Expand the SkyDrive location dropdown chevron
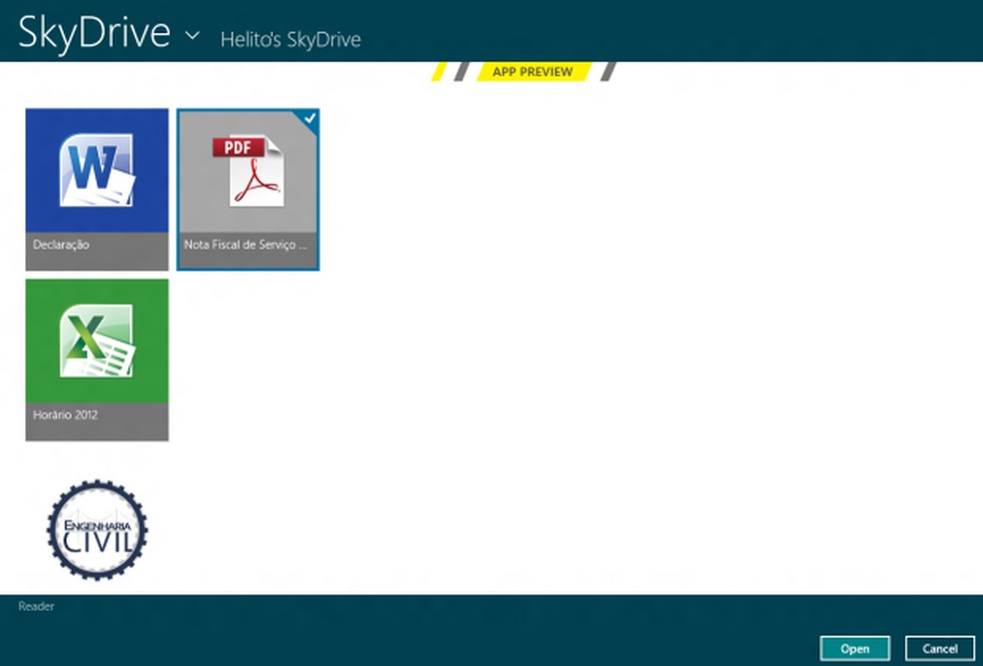The width and height of the screenshot is (983, 666). pos(193,35)
